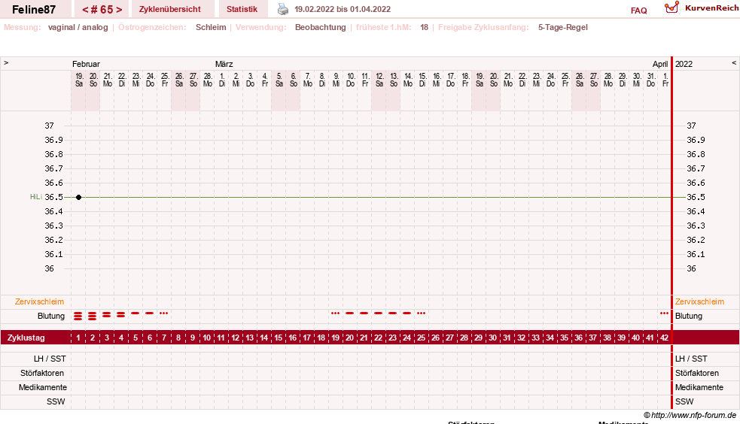Open the Statistik tab
This screenshot has width=740, height=424.
(242, 9)
